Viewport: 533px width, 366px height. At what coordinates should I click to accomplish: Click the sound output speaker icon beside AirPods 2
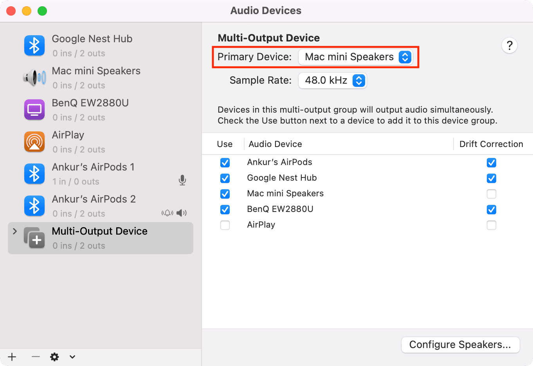182,213
